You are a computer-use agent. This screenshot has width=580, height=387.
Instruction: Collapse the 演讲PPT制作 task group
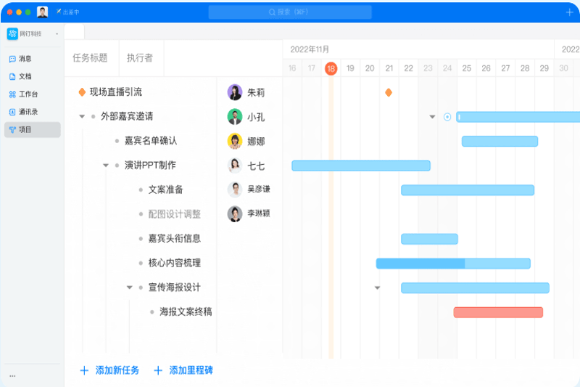pos(105,166)
